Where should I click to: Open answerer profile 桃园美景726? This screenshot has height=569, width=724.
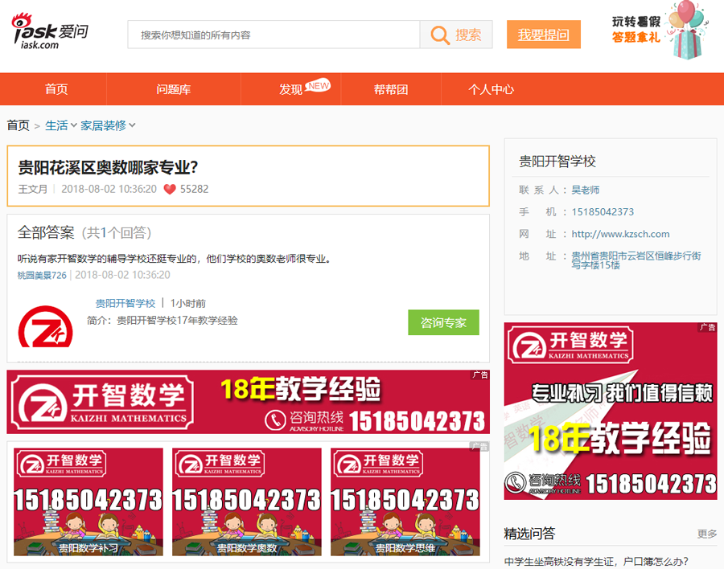[42, 276]
